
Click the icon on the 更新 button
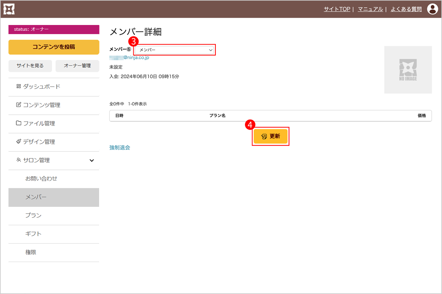pos(264,136)
